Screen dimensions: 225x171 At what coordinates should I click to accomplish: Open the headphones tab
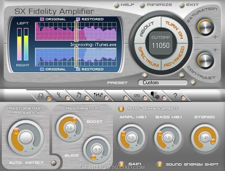(41, 96)
